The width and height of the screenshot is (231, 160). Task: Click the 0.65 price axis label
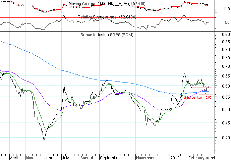(x=226, y=76)
